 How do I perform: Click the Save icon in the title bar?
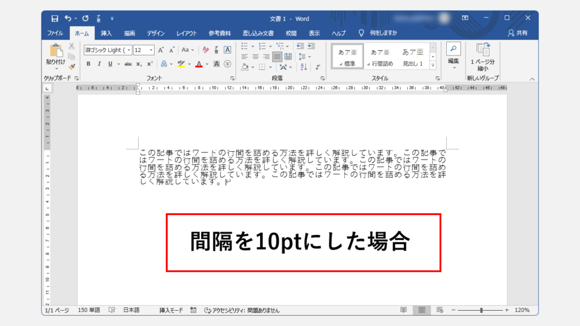pyautogui.click(x=54, y=18)
